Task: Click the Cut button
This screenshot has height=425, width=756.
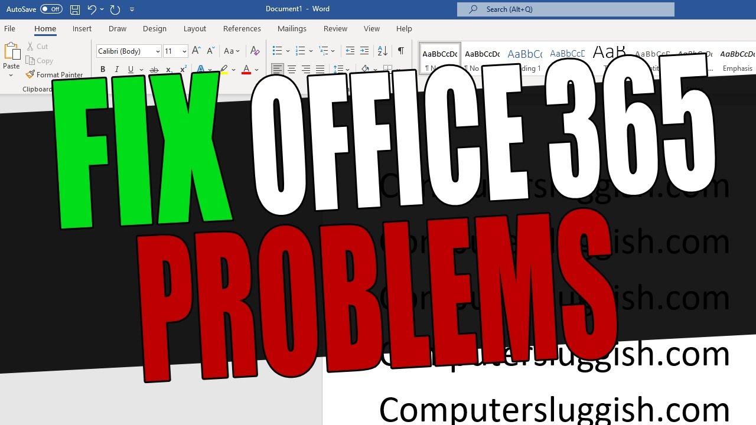Action: 37,46
